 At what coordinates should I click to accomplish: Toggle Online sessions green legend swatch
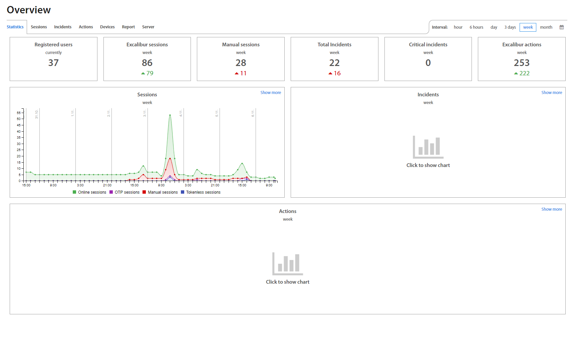74,192
